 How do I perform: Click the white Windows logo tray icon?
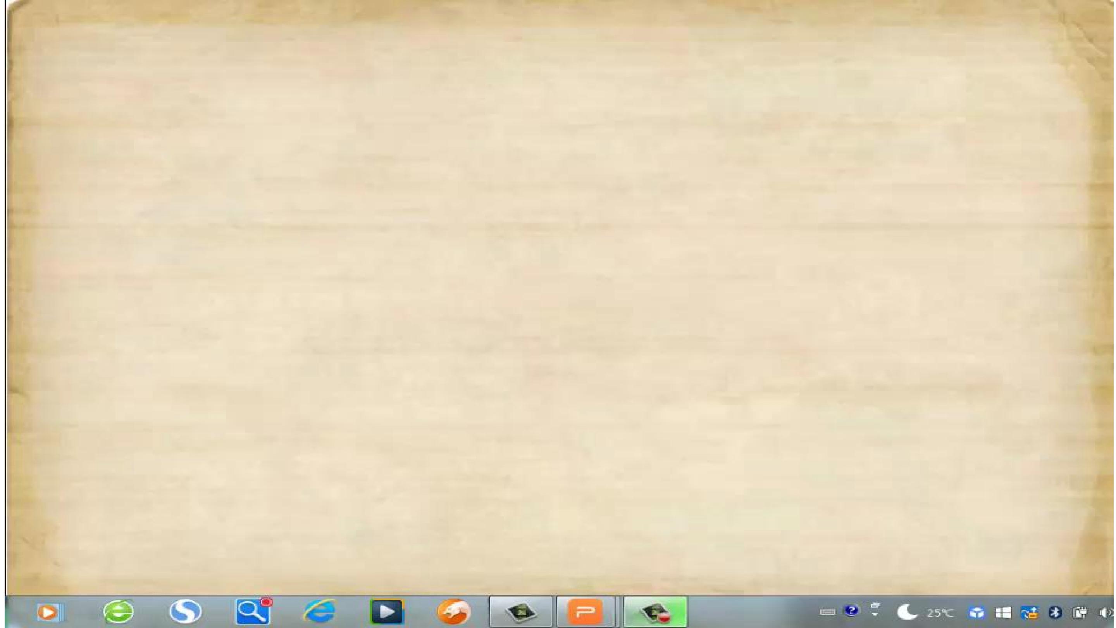[x=1003, y=613]
